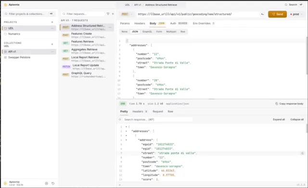
Task: Add a new request with plus icon
Action: pyautogui.click(x=113, y=14)
